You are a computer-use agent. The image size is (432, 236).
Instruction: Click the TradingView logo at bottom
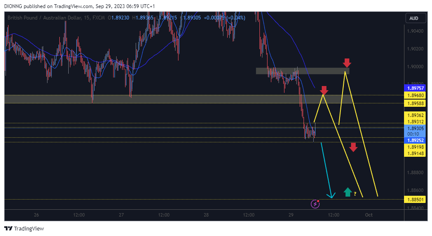tap(24, 228)
